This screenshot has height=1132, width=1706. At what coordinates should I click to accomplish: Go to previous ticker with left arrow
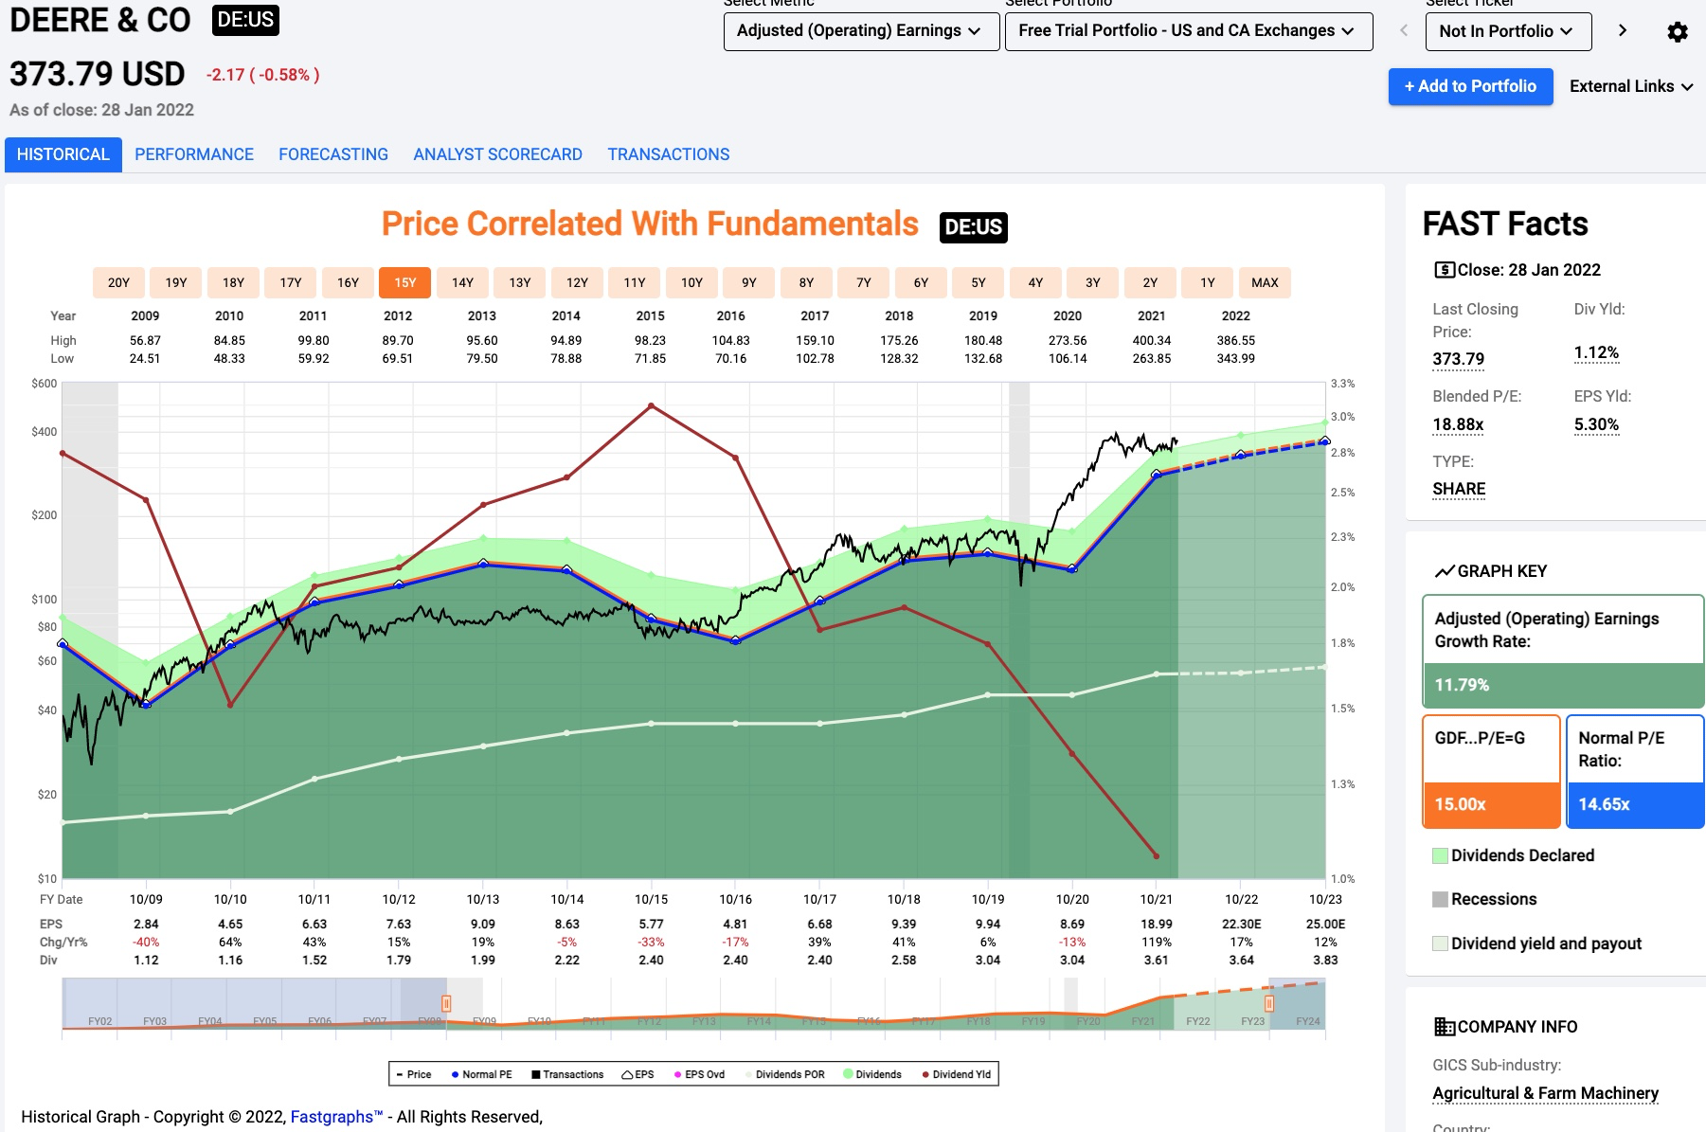[x=1404, y=31]
